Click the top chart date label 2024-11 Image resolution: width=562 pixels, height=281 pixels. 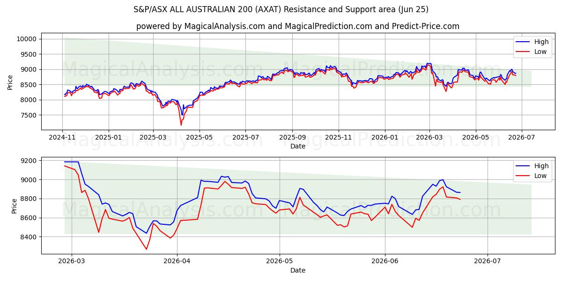(63, 138)
